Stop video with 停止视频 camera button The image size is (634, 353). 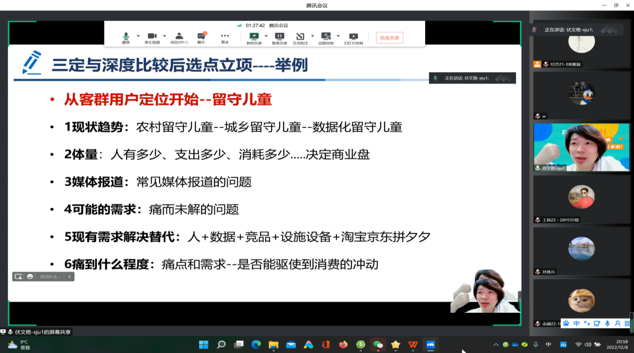pyautogui.click(x=152, y=38)
